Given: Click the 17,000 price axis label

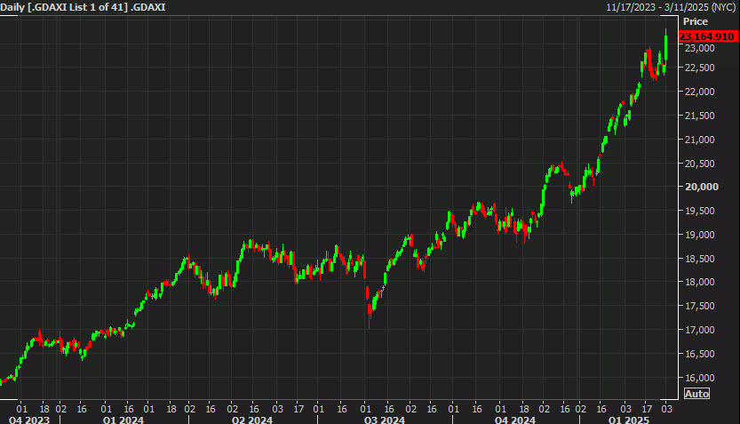Looking at the screenshot, I should (x=699, y=330).
